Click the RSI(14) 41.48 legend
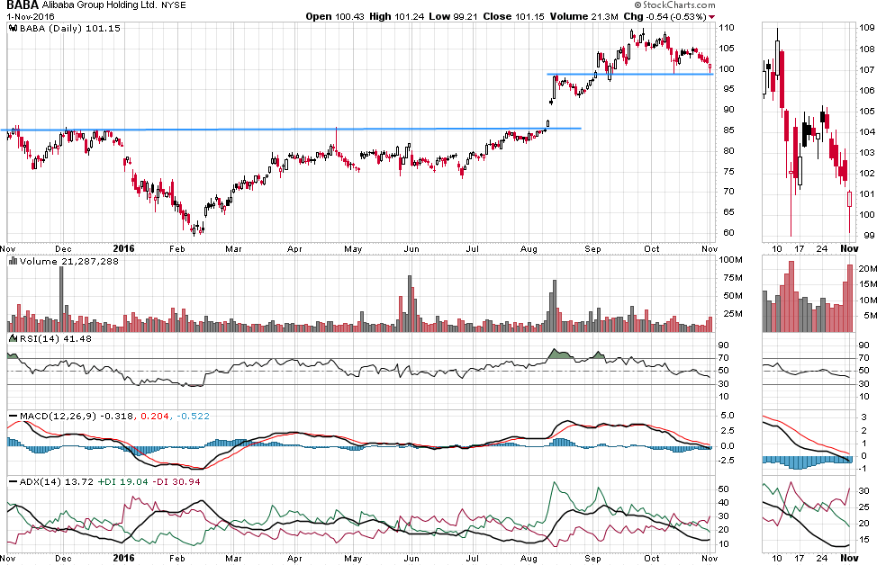877x565 pixels. click(x=55, y=338)
